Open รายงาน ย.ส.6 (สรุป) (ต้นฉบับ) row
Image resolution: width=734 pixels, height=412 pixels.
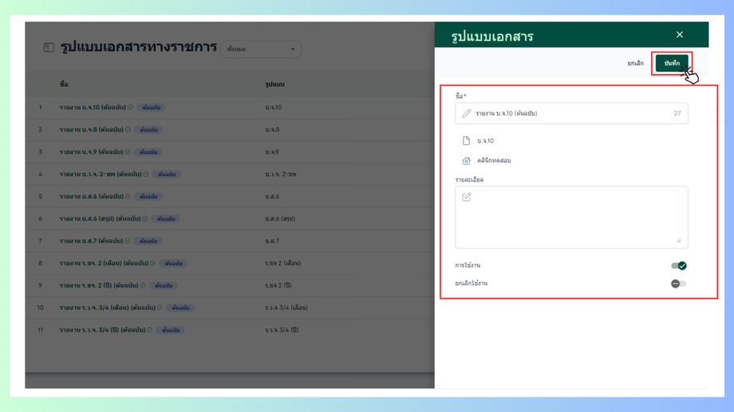[x=101, y=218]
